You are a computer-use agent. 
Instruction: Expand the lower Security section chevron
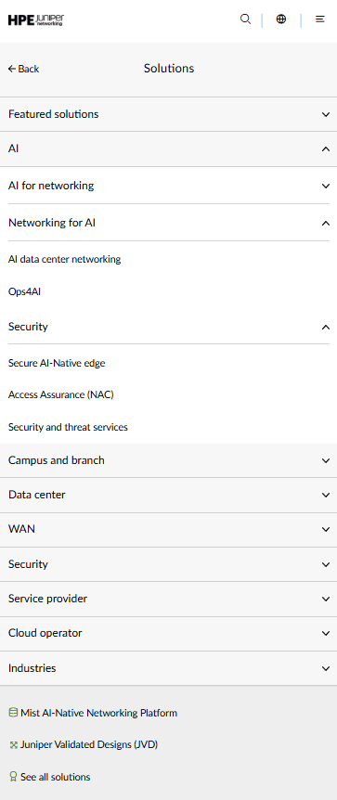(326, 564)
